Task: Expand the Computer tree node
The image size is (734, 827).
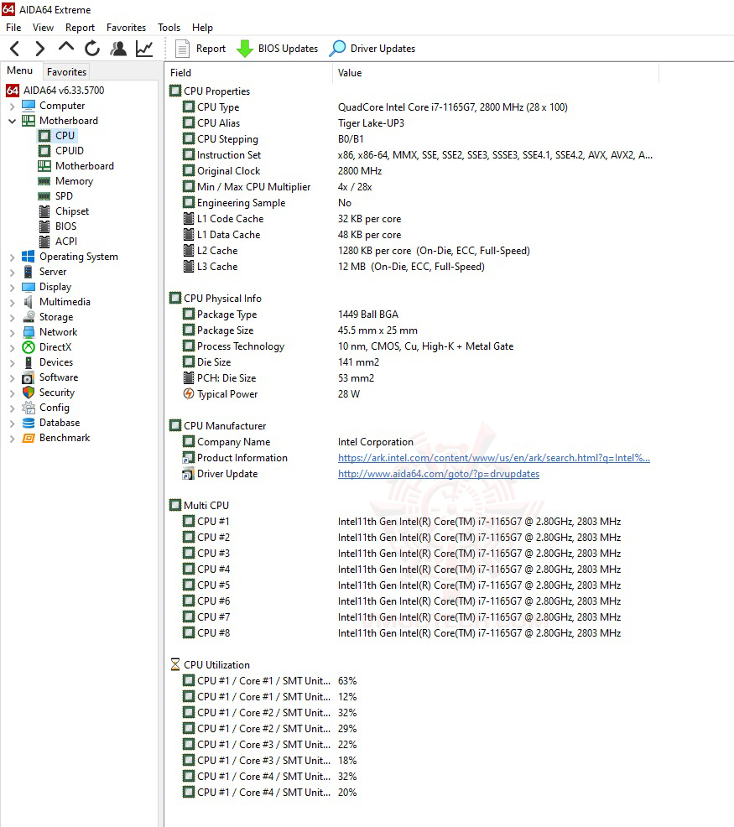Action: pyautogui.click(x=12, y=106)
